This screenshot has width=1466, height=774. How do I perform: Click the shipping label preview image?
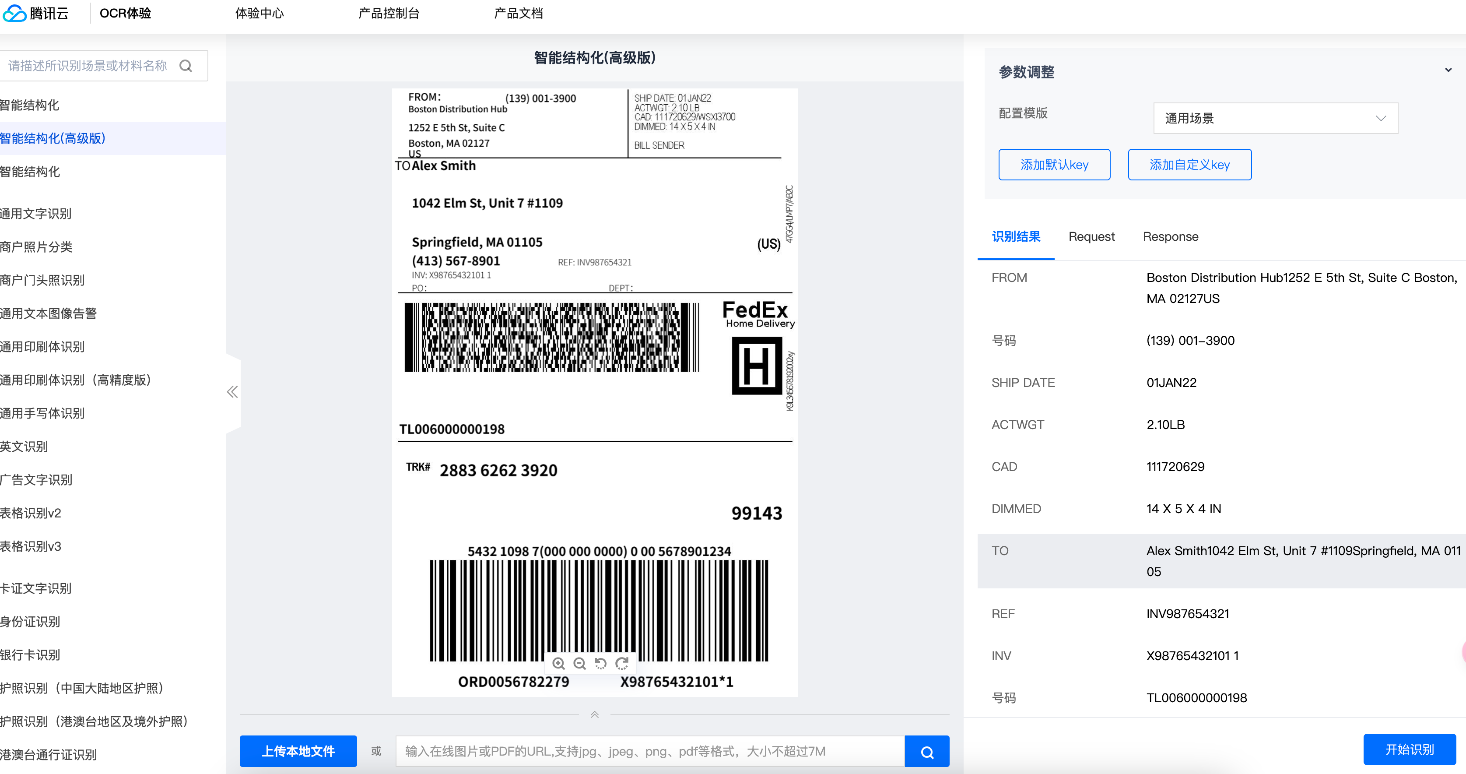pos(595,393)
